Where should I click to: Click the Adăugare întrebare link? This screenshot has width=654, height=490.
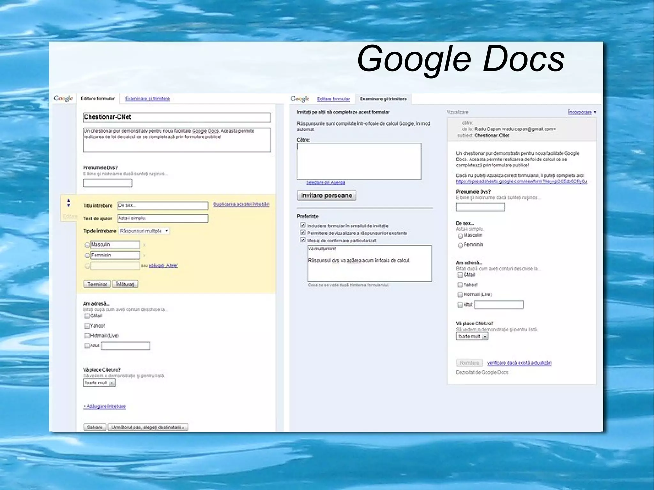click(x=104, y=406)
